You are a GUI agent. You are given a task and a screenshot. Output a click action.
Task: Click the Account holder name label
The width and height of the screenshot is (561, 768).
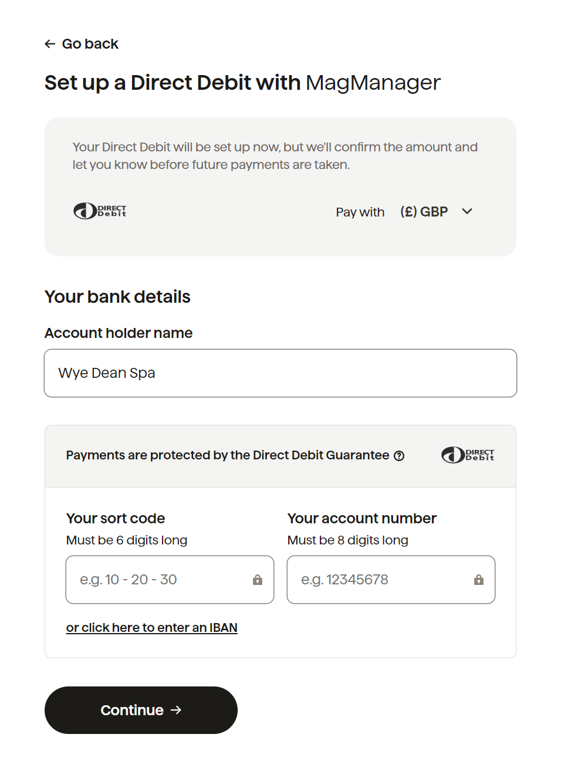click(119, 333)
